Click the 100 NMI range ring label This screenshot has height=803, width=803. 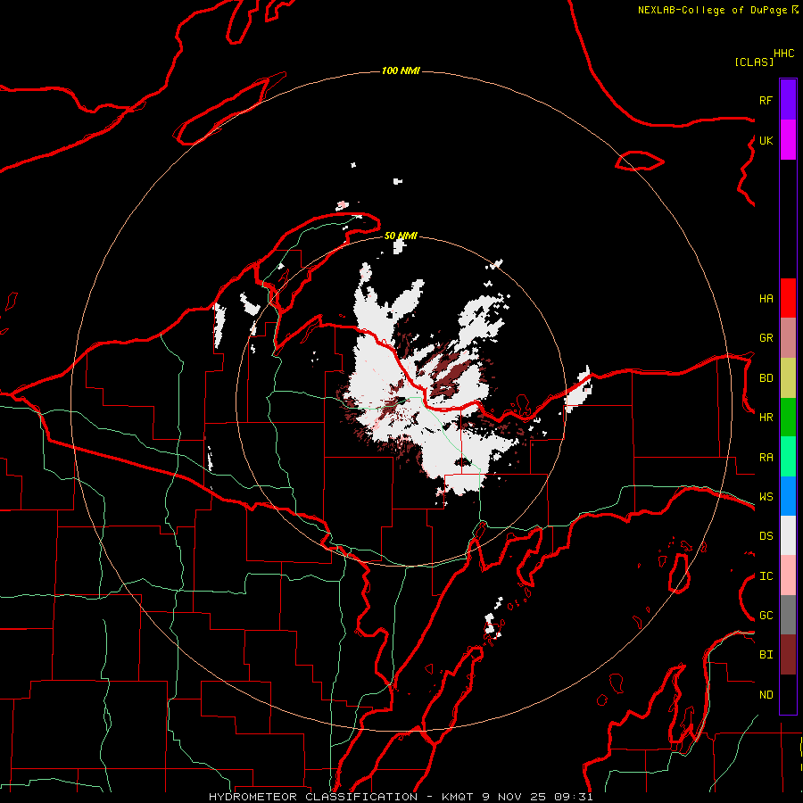coord(401,70)
